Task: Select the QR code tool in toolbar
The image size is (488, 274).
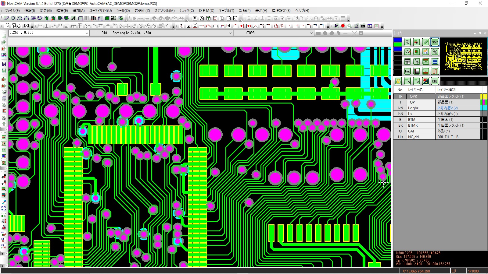Action: coord(114,18)
